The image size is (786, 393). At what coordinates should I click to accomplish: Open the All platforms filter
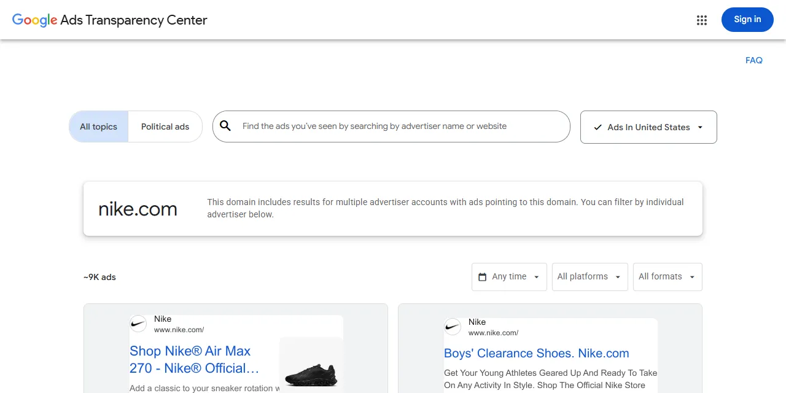click(x=589, y=277)
